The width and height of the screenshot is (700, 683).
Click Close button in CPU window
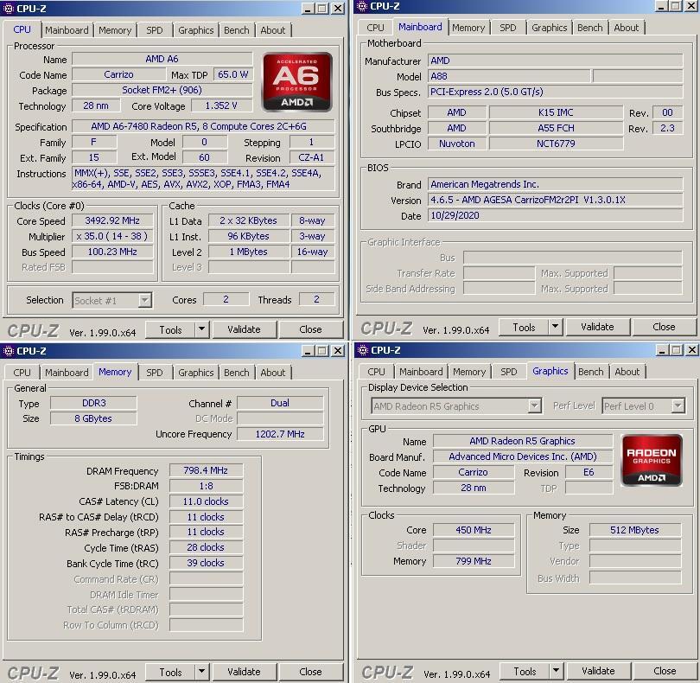coord(310,329)
